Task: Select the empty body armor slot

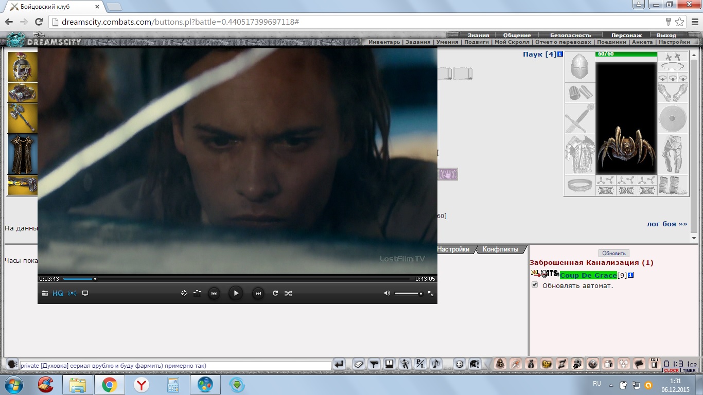Action: [580, 154]
